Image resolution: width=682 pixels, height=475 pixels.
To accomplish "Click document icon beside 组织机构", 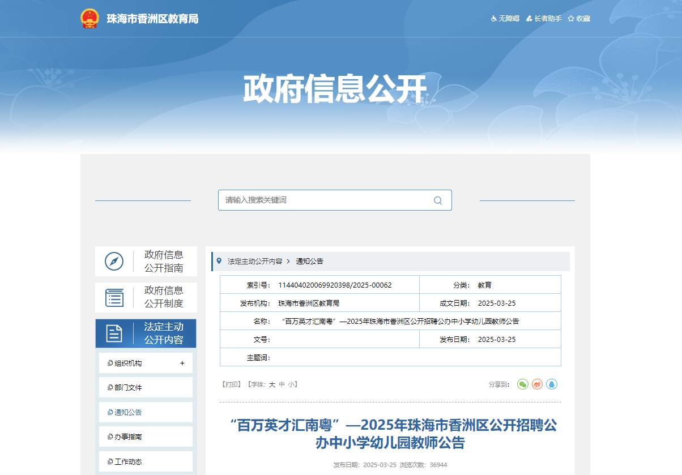I will (110, 363).
